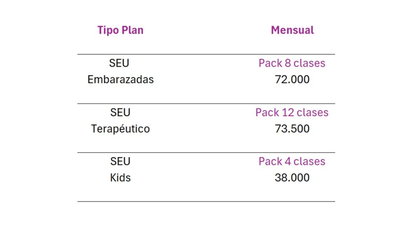Viewport: 402px width, 226px height.
Task: Click the 38.000 price
Action: 292,178
